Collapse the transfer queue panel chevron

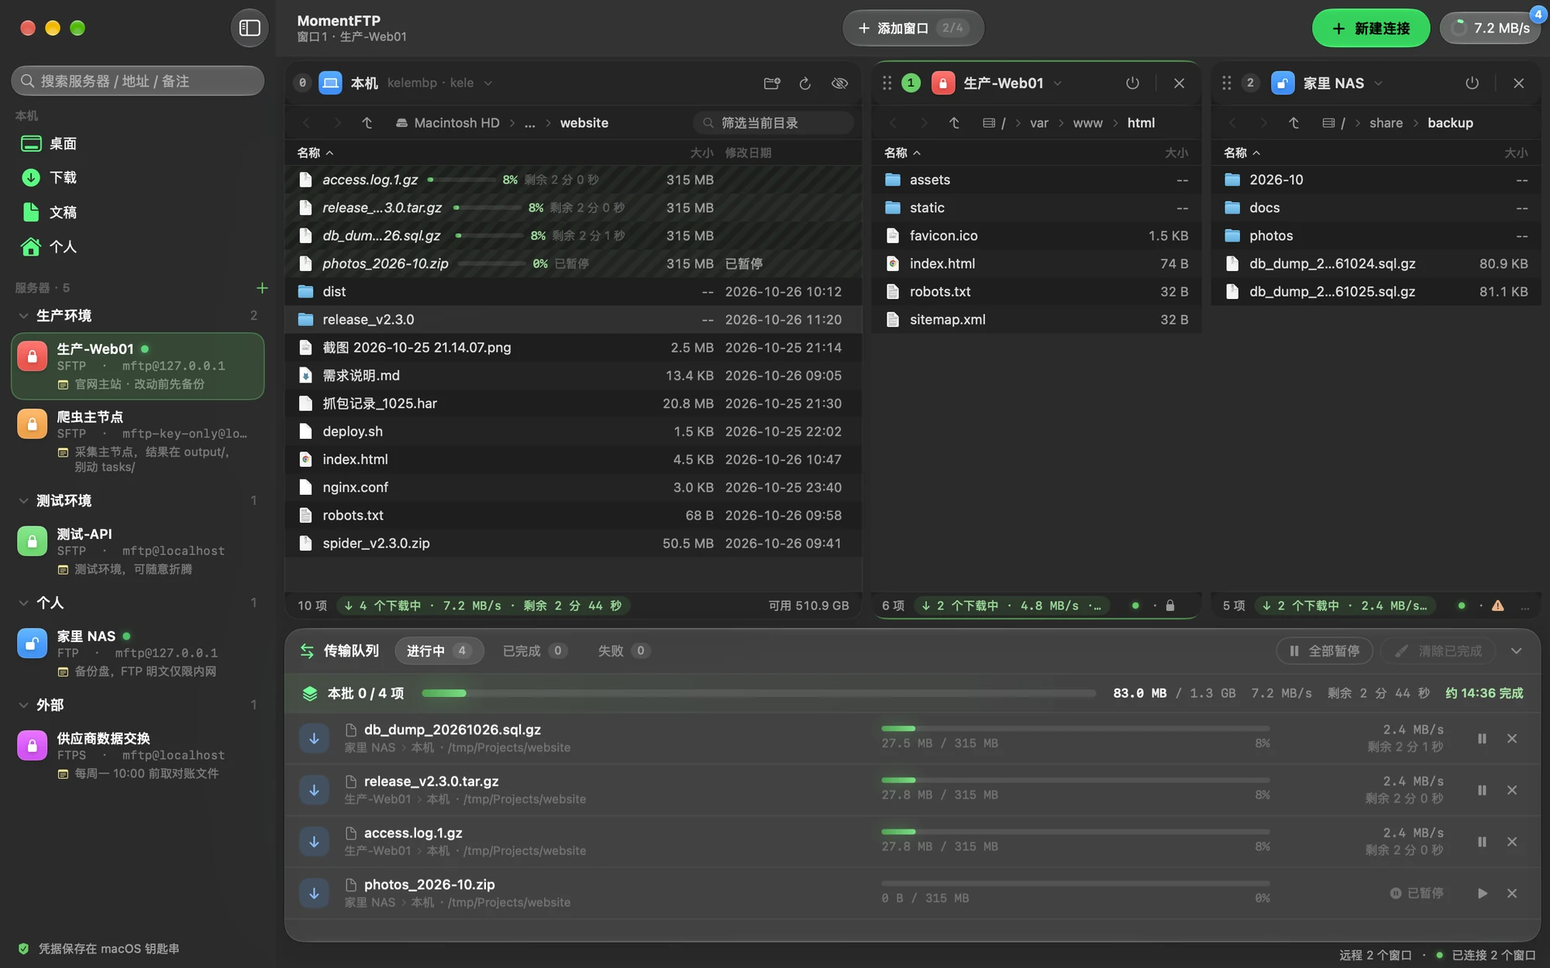point(1517,651)
